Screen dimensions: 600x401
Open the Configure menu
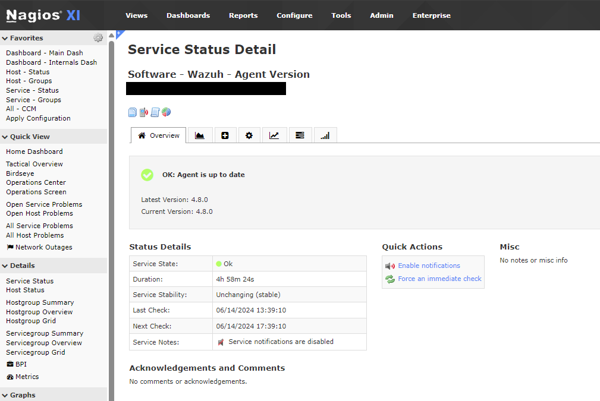point(294,15)
